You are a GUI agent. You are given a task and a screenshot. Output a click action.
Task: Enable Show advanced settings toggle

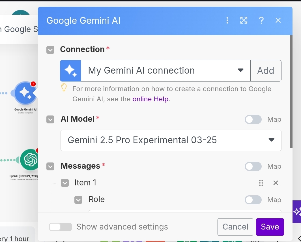tap(61, 227)
